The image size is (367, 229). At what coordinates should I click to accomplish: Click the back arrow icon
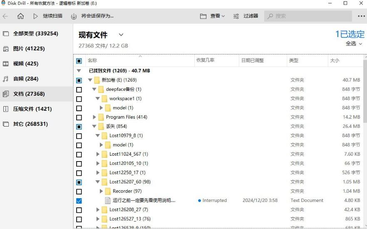pyautogui.click(x=5, y=16)
